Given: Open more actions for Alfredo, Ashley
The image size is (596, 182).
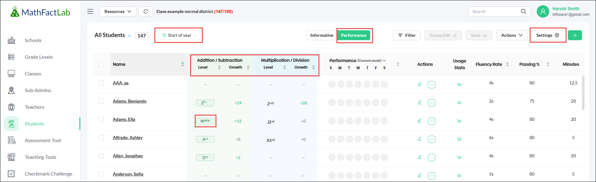Looking at the screenshot, I should pyautogui.click(x=432, y=139).
